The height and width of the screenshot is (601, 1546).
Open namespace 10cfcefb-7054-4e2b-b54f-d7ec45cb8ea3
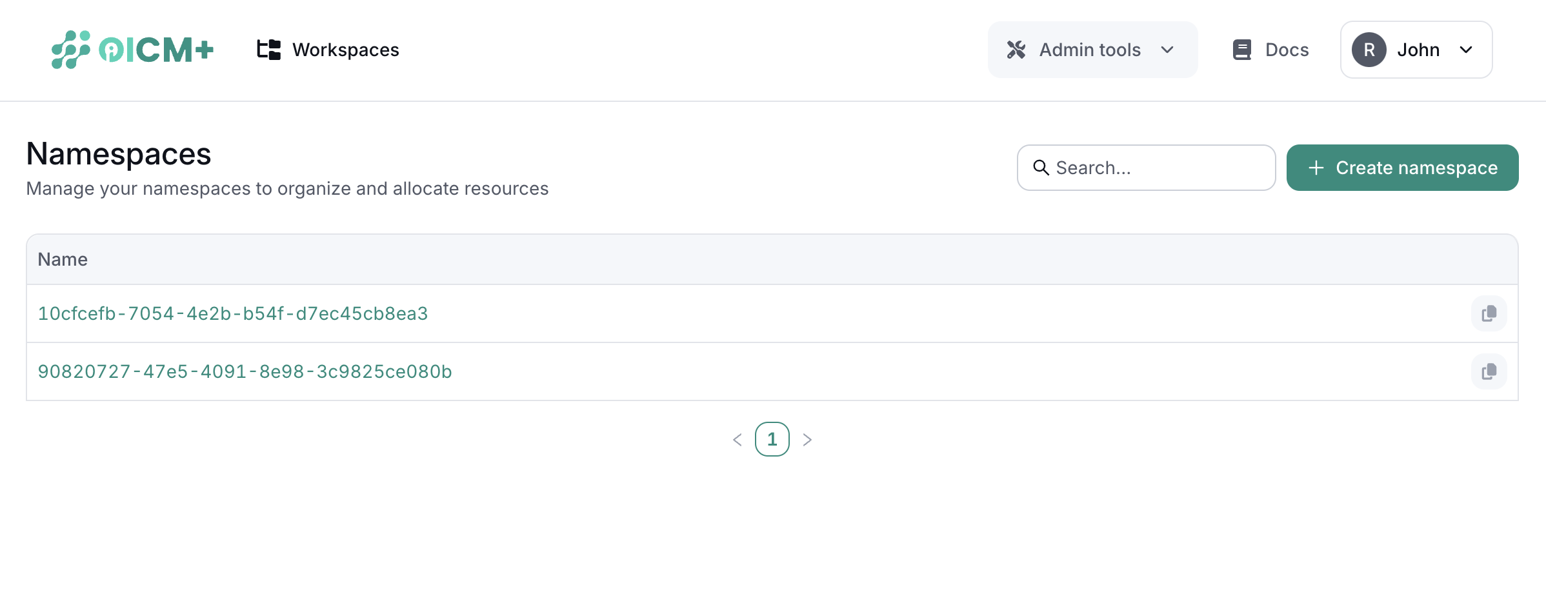coord(232,313)
